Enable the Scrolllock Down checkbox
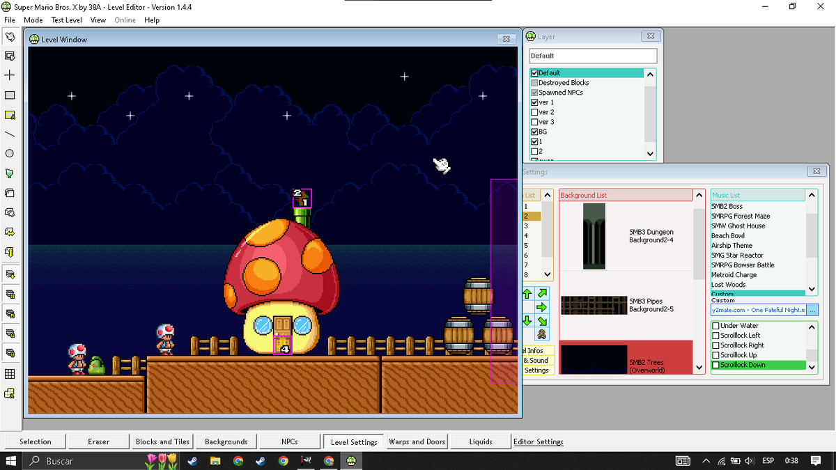836x470 pixels. [715, 365]
